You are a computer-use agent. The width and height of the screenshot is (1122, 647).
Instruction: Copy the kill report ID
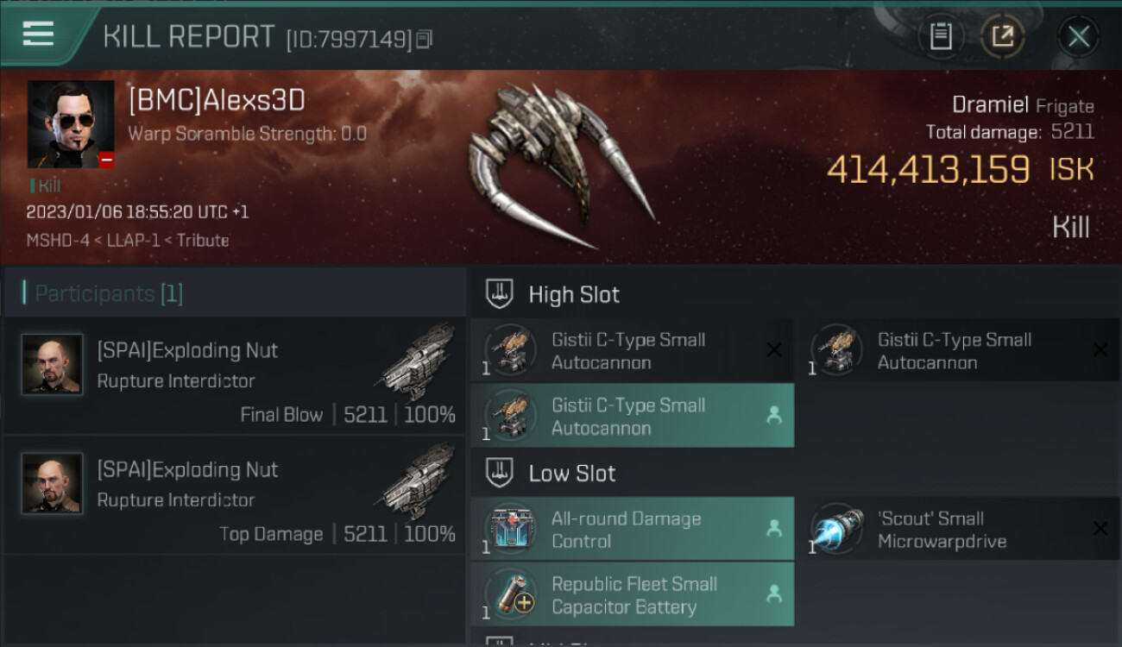(424, 39)
